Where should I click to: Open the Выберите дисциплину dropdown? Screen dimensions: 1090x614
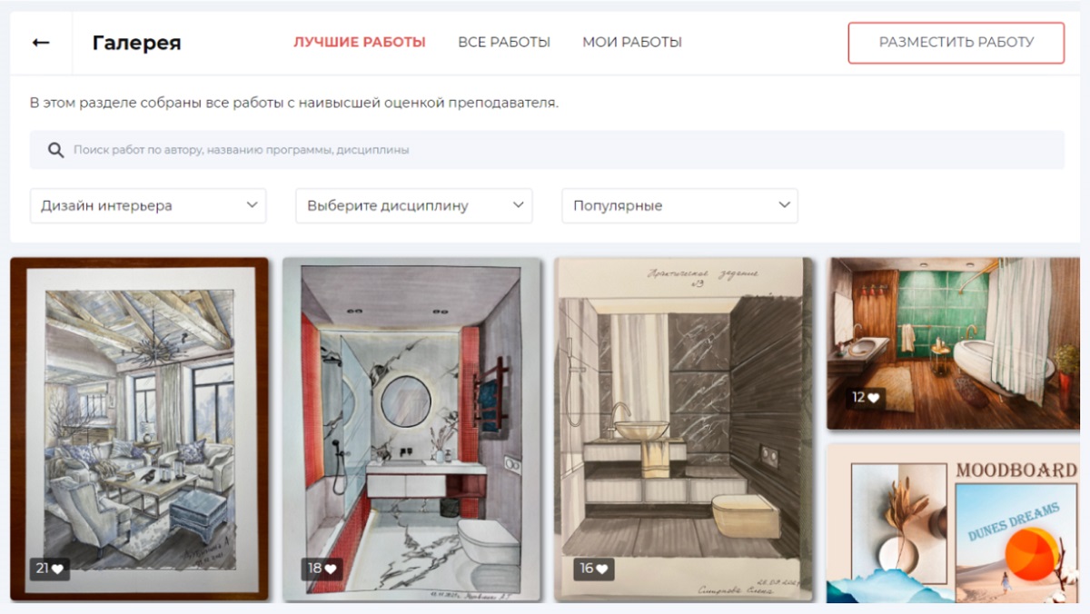pyautogui.click(x=413, y=206)
